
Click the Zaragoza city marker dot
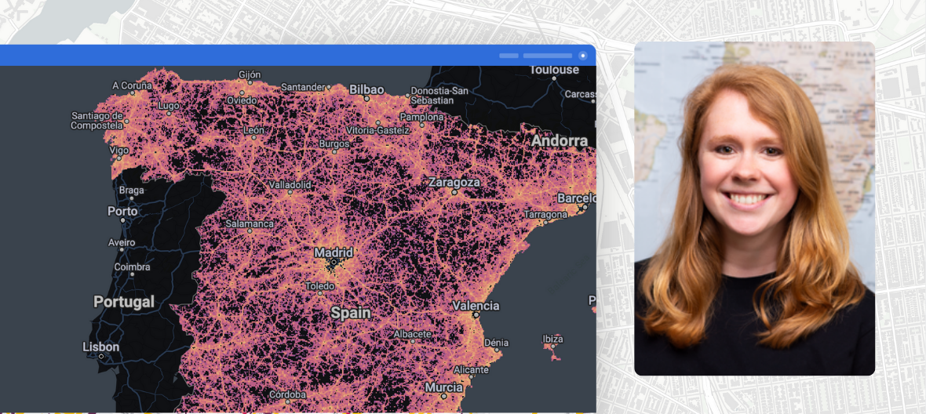coord(454,192)
